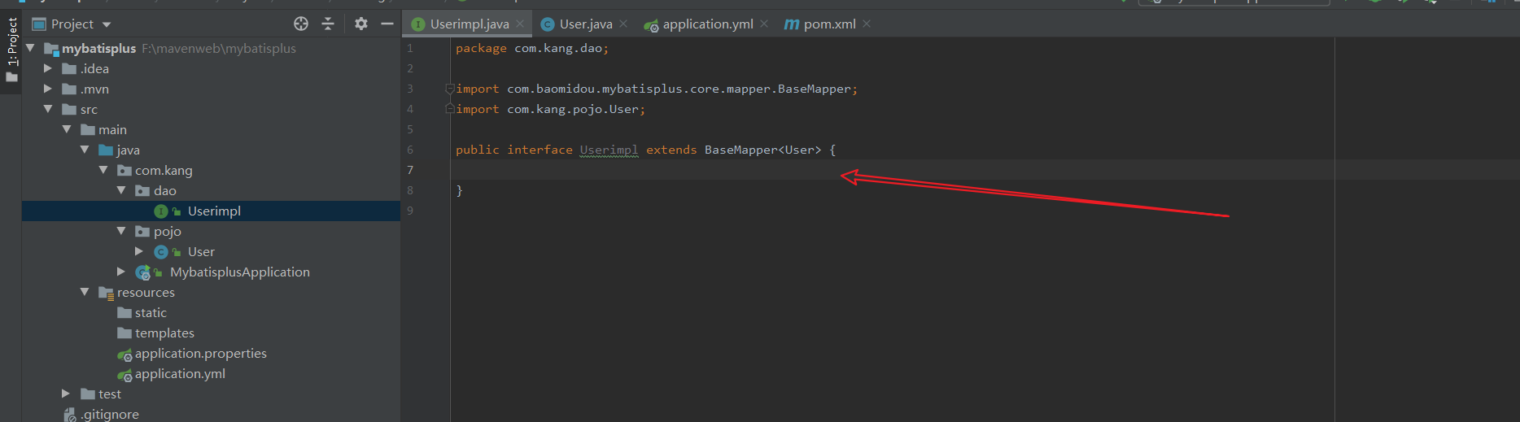Click line number 6 in the gutter
The image size is (1520, 422).
point(410,150)
